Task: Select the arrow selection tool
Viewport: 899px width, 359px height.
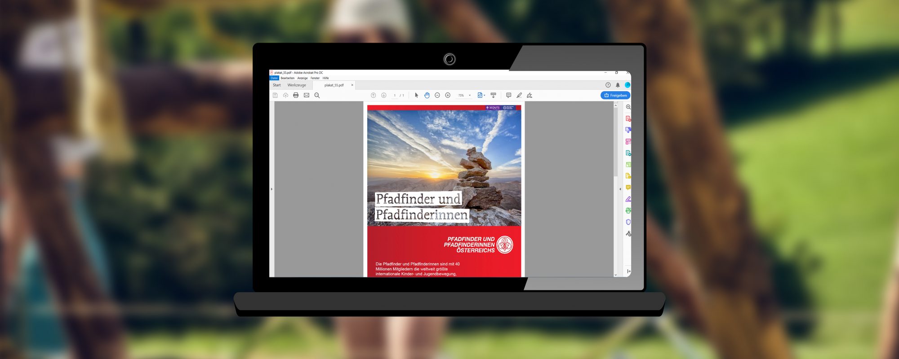Action: pyautogui.click(x=416, y=95)
